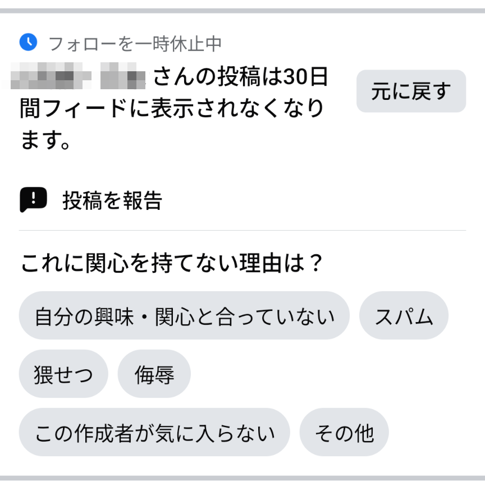485x491 pixels.
Task: Click the blue clock snooze icon
Action: tap(28, 42)
